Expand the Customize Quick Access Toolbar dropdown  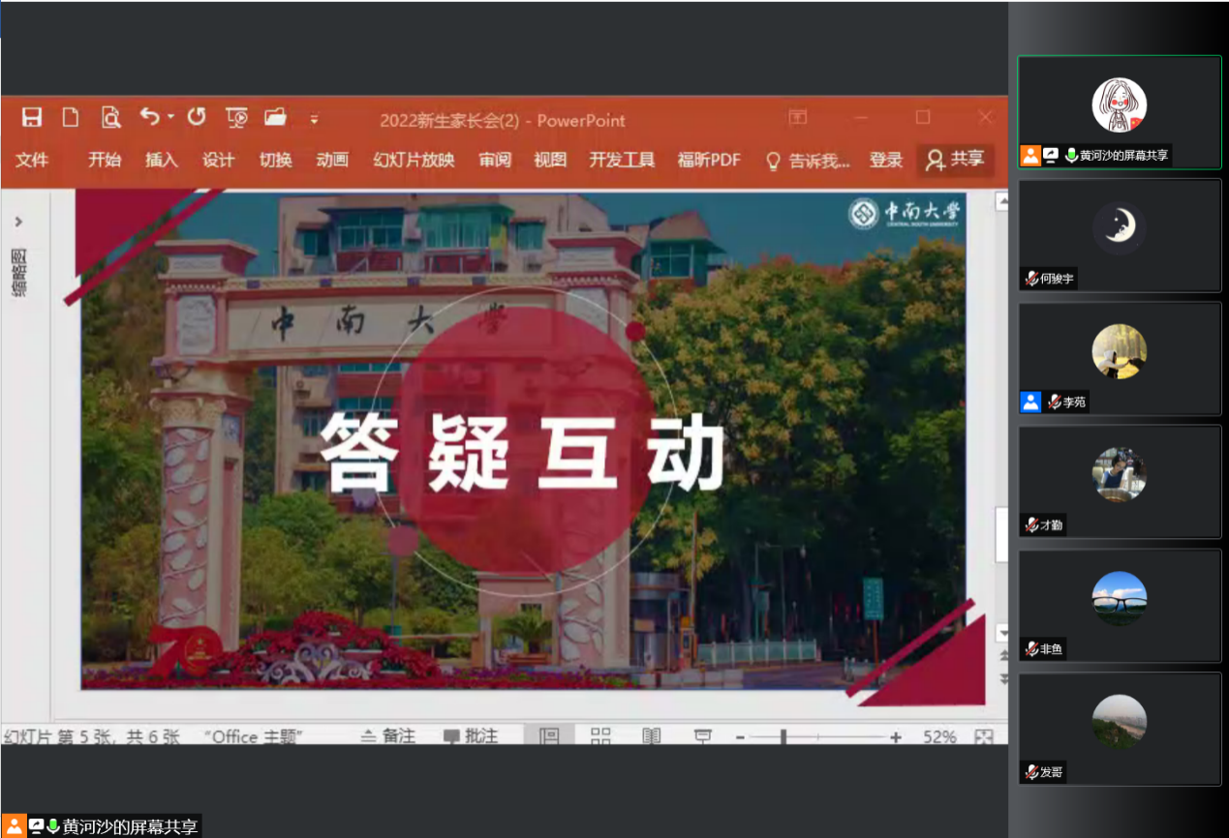click(315, 119)
